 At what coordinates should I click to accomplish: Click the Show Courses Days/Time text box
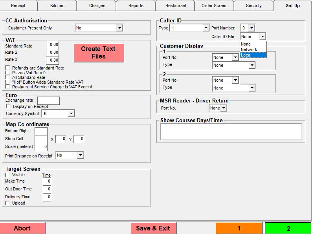(231, 132)
